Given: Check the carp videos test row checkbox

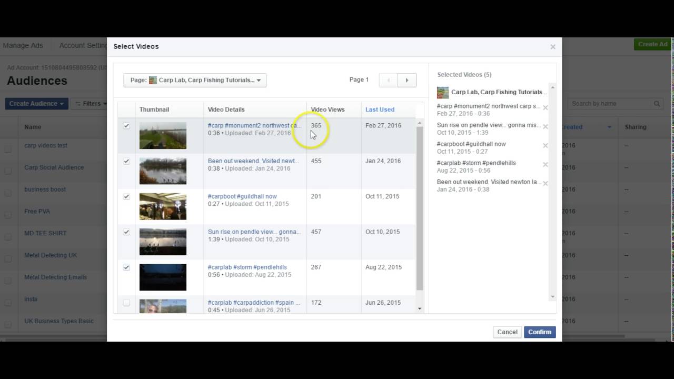Looking at the screenshot, I should [x=8, y=149].
